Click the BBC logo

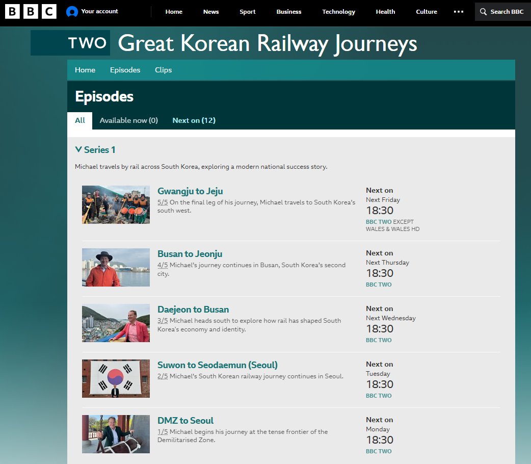(x=31, y=12)
